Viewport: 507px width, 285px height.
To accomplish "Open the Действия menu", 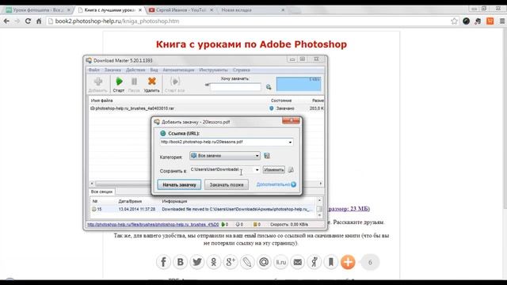I will point(135,70).
